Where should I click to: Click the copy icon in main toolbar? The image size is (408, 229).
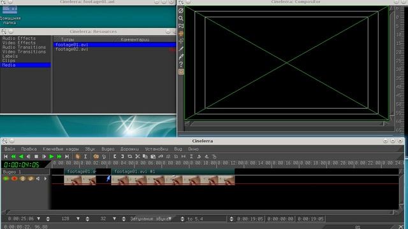click(x=145, y=156)
